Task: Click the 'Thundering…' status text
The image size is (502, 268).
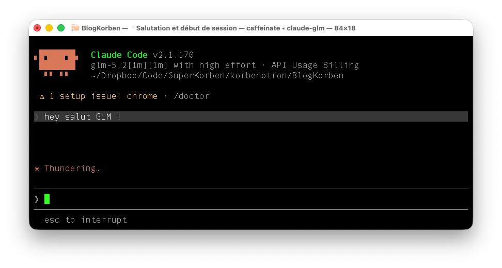Action: click(72, 169)
